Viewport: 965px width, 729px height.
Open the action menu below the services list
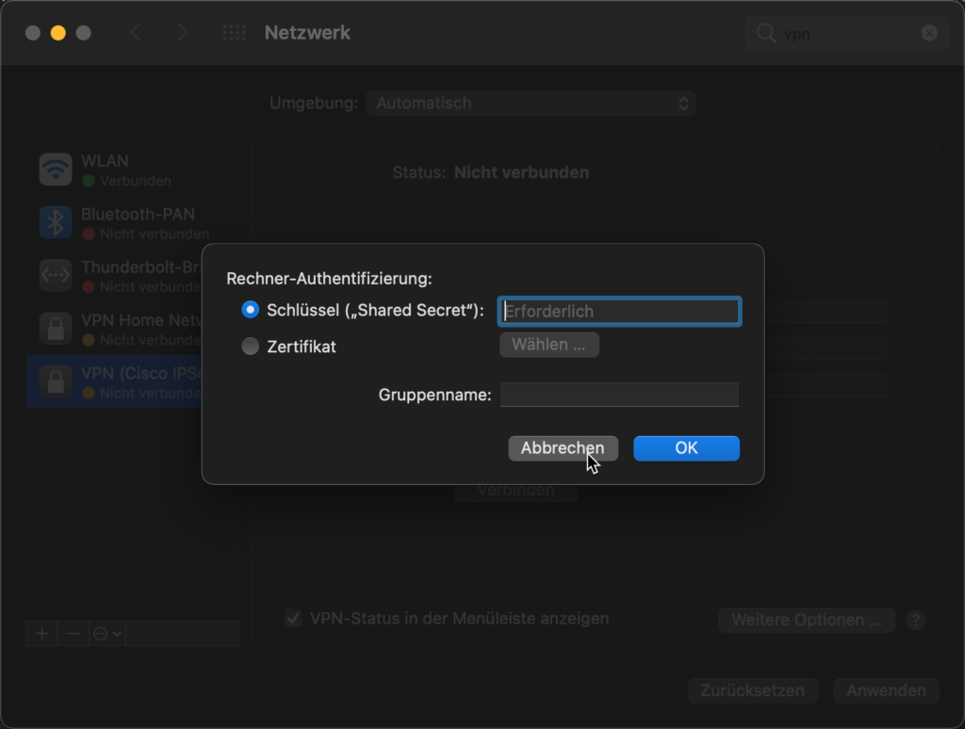coord(105,634)
